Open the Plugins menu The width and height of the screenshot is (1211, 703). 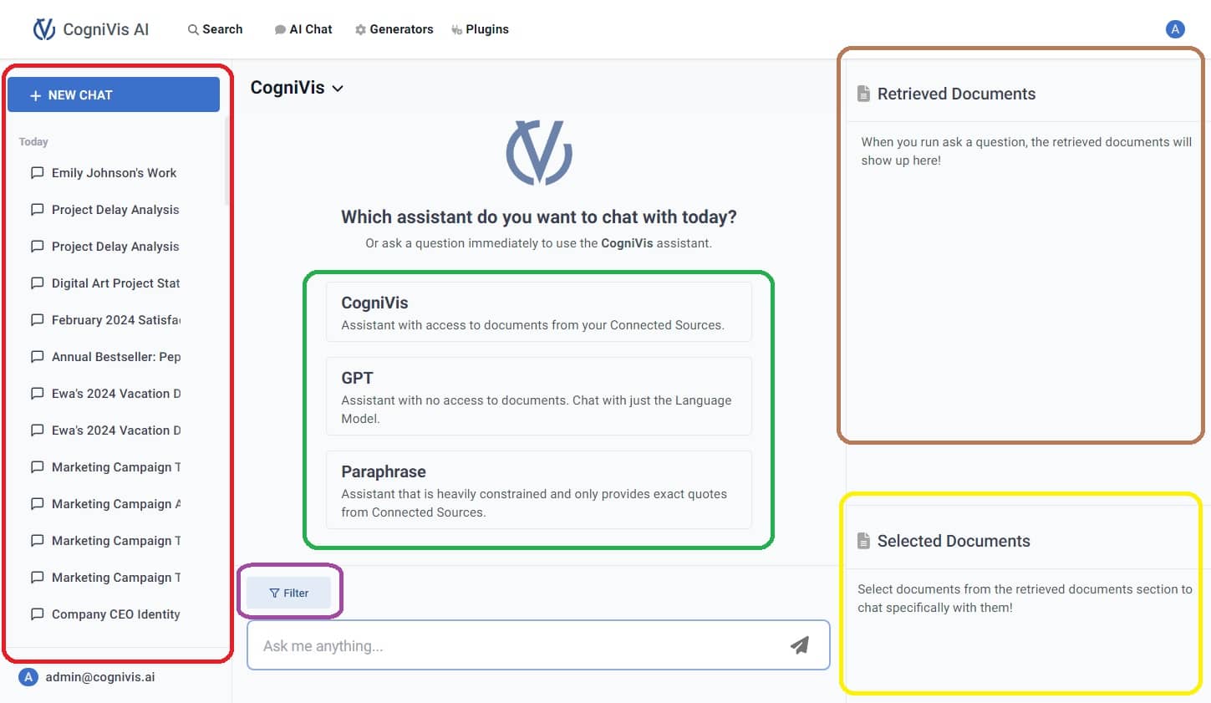(x=480, y=29)
